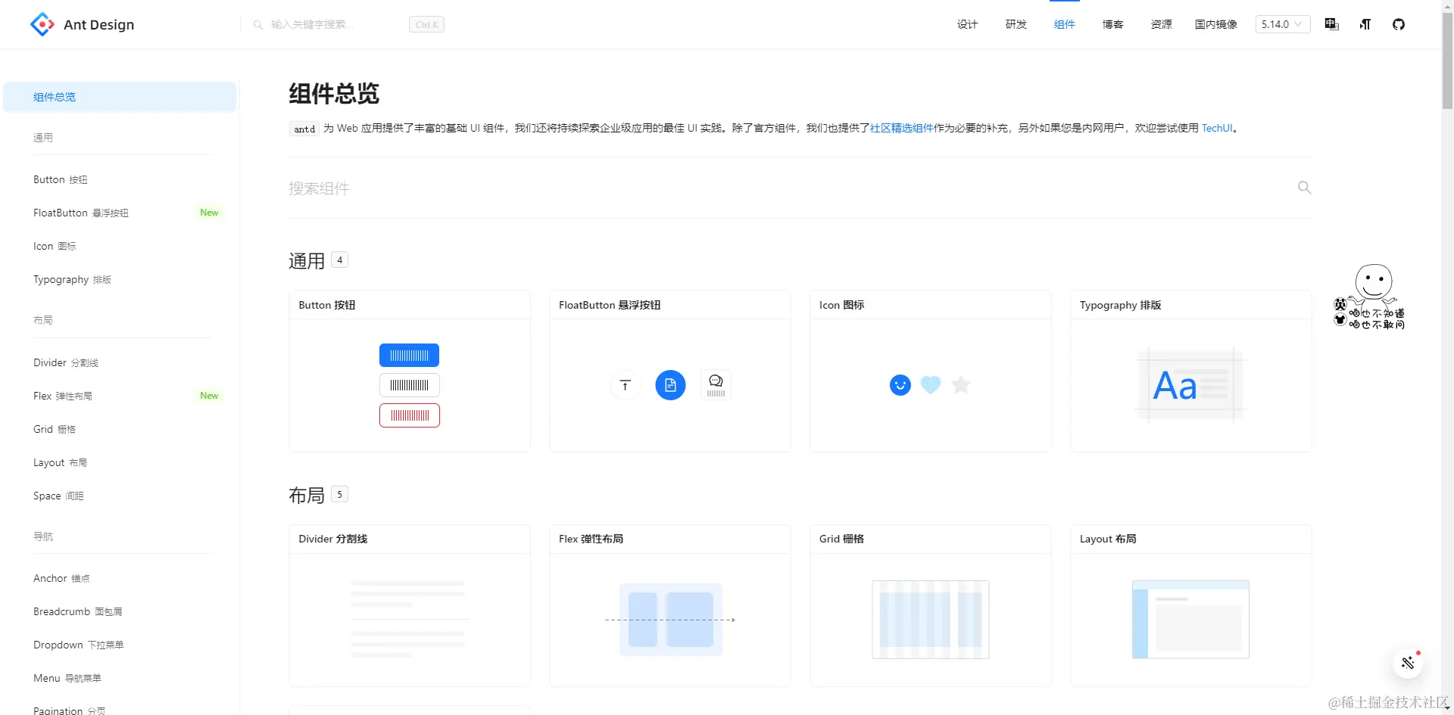The width and height of the screenshot is (1454, 715).
Task: Click the heart icon in Icon card
Action: (x=931, y=385)
